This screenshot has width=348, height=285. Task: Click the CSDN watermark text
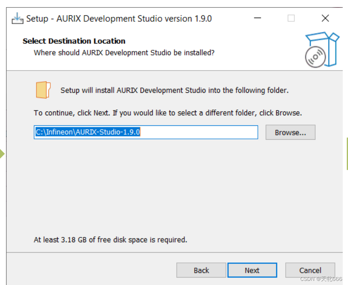pyautogui.click(x=321, y=279)
